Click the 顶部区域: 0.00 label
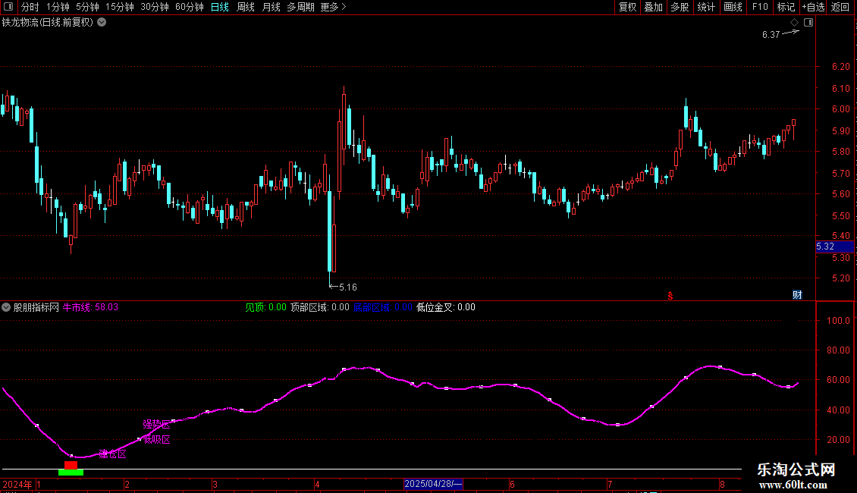Viewport: 857px width, 493px height. [x=320, y=307]
